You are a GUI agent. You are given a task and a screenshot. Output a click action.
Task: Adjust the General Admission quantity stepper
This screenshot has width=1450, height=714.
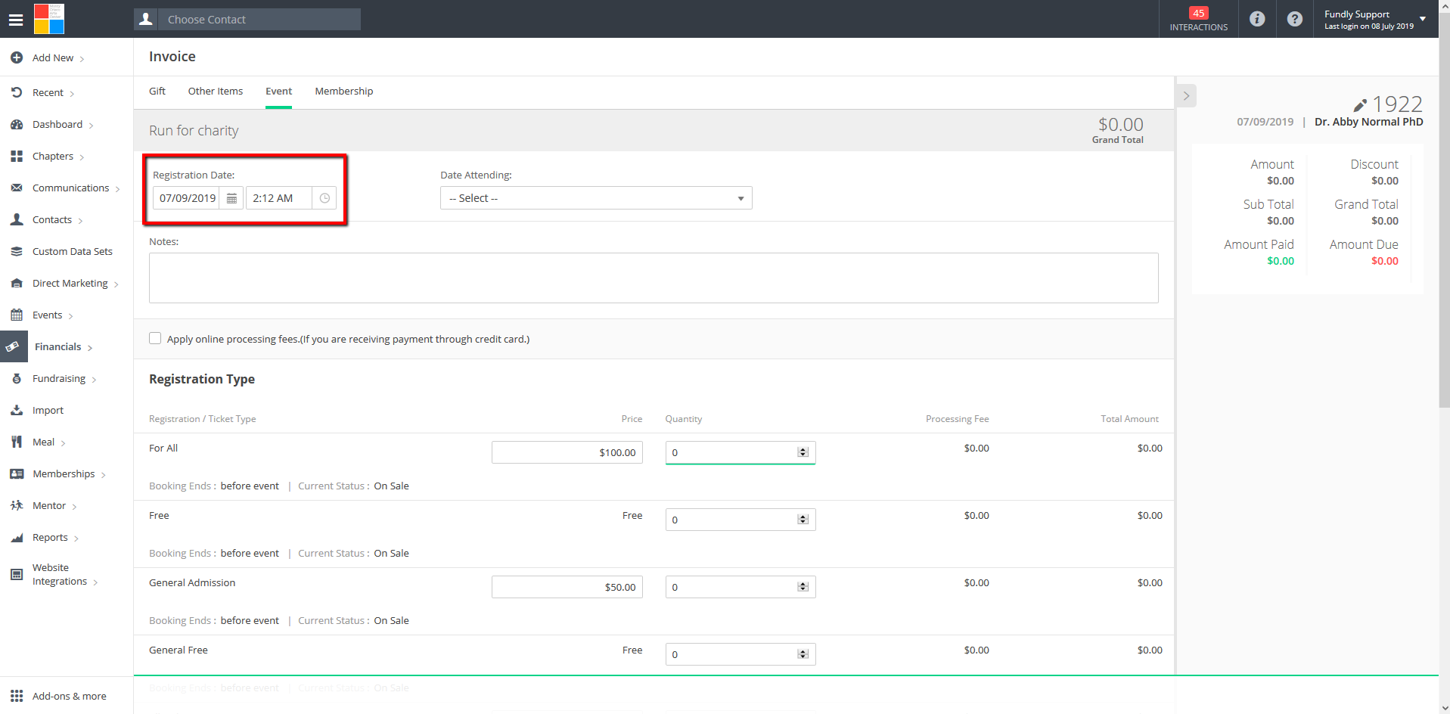pos(803,587)
